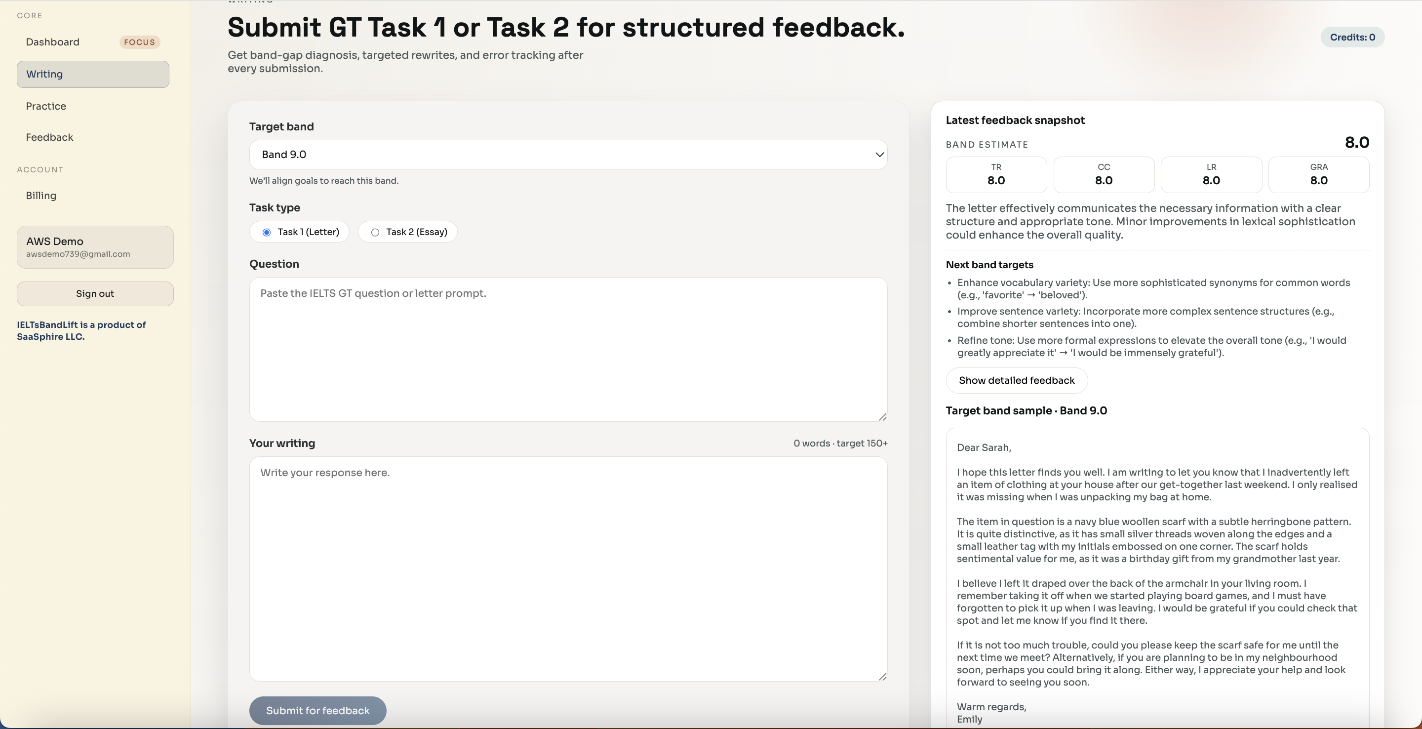This screenshot has width=1422, height=729.
Task: Open the Billing account page
Action: tap(41, 196)
